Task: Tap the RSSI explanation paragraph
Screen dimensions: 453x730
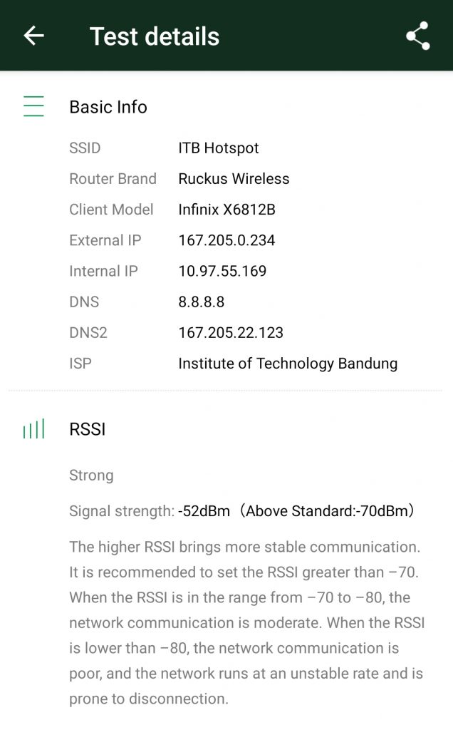Action: tap(246, 622)
